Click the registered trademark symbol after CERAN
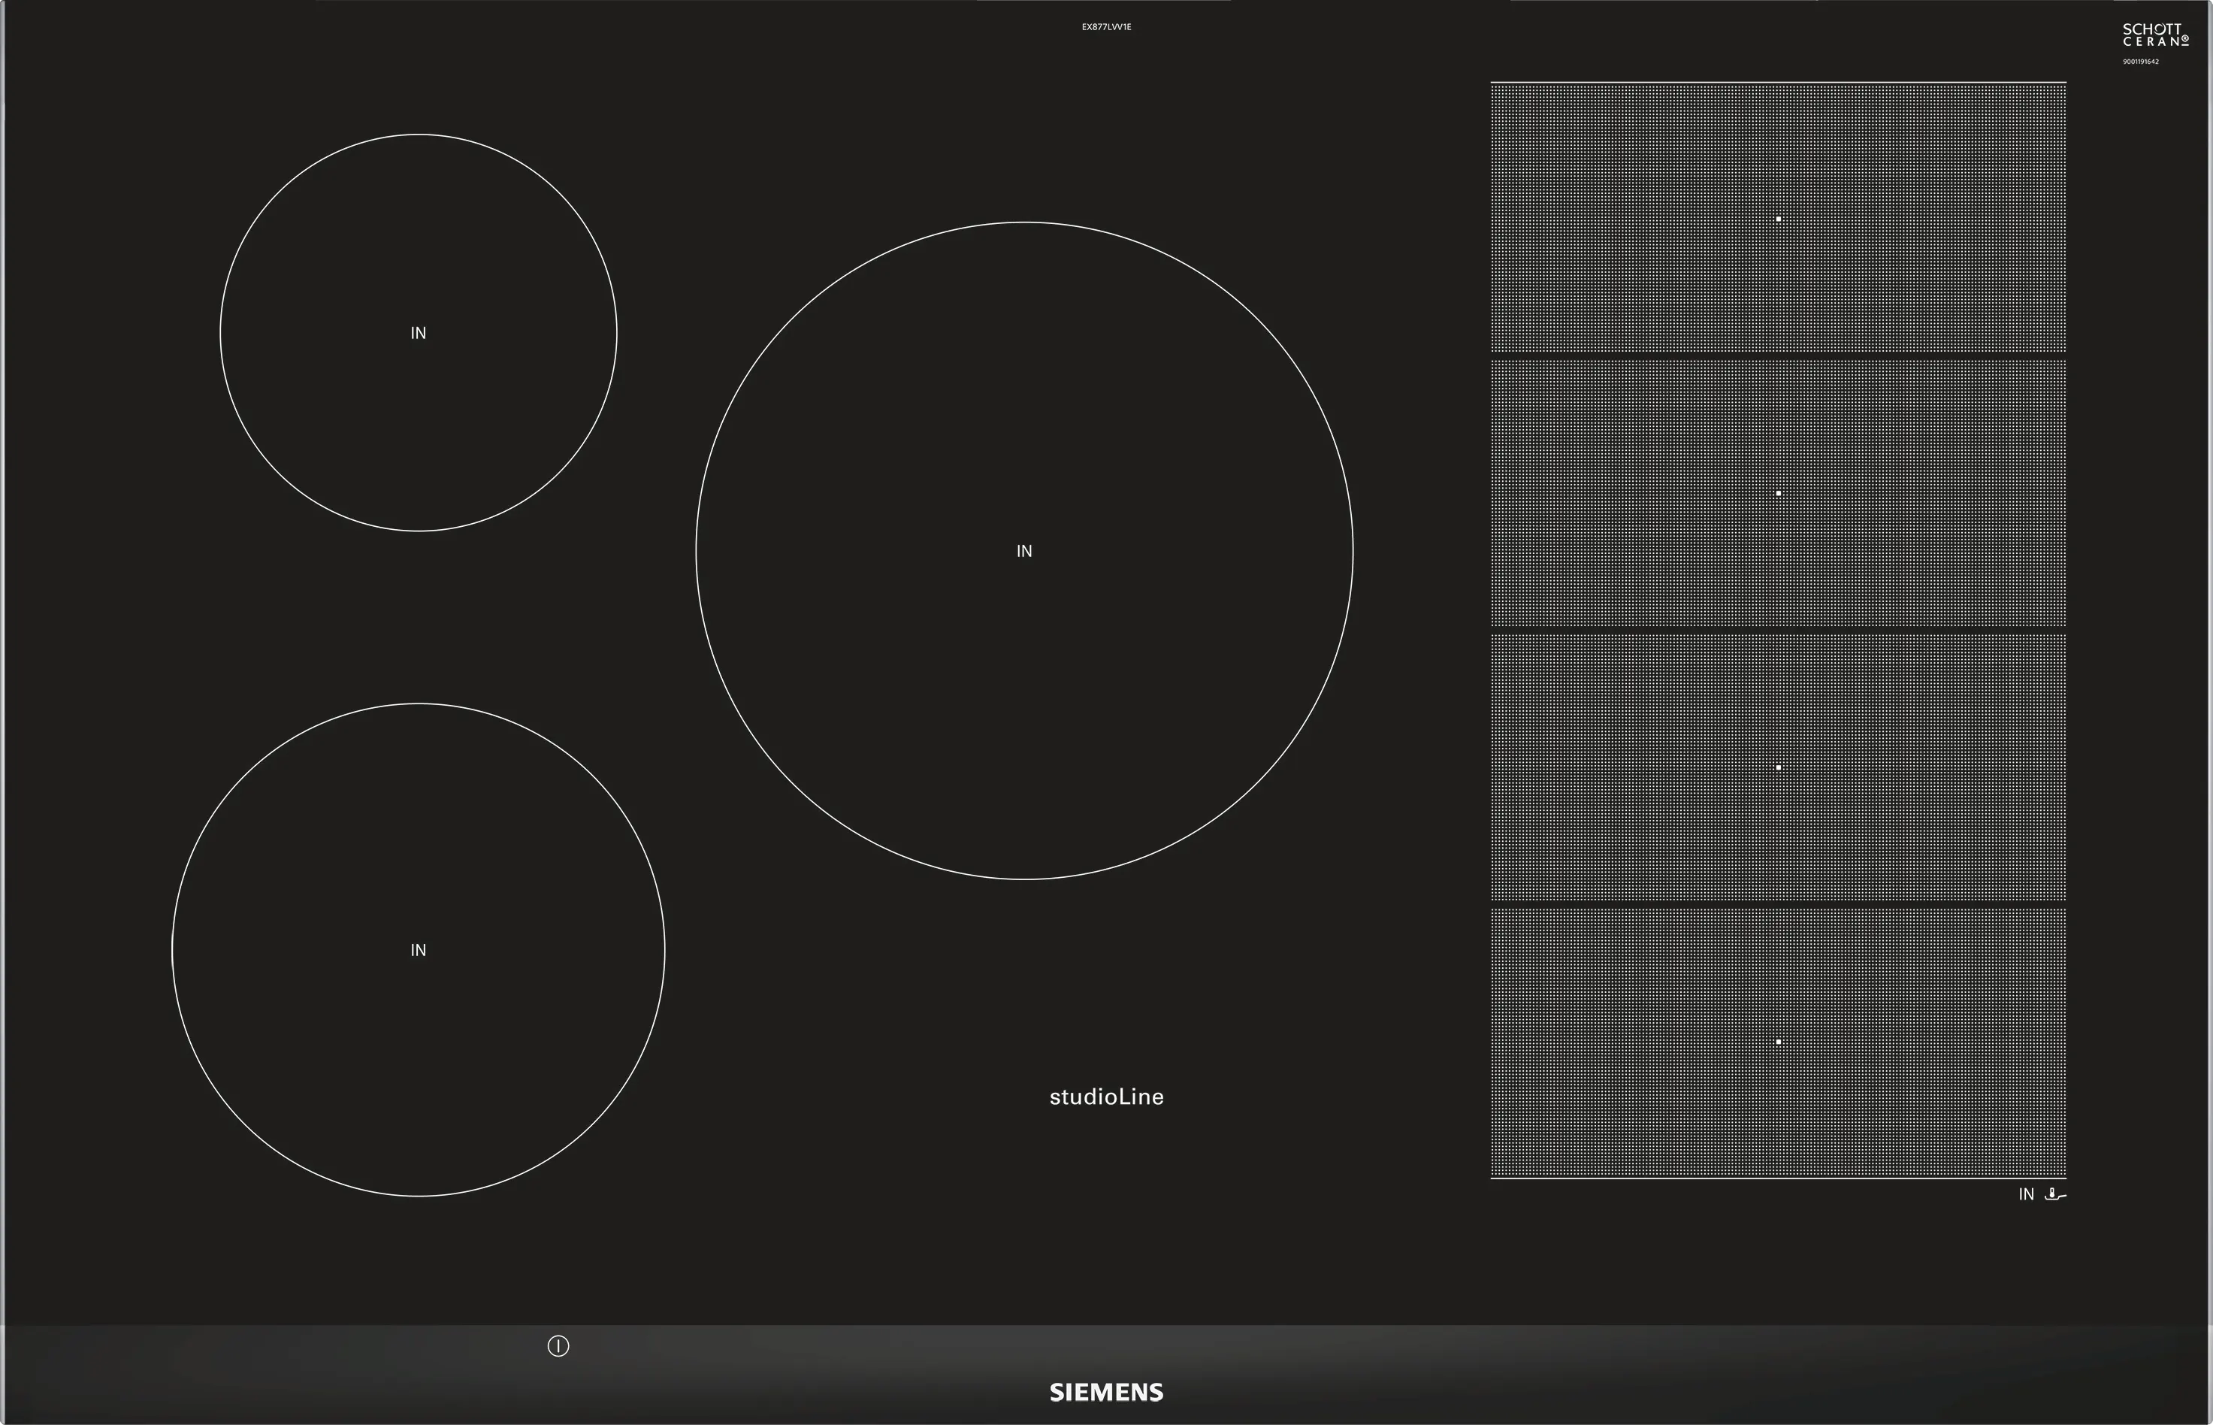The height and width of the screenshot is (1425, 2213). click(2185, 41)
